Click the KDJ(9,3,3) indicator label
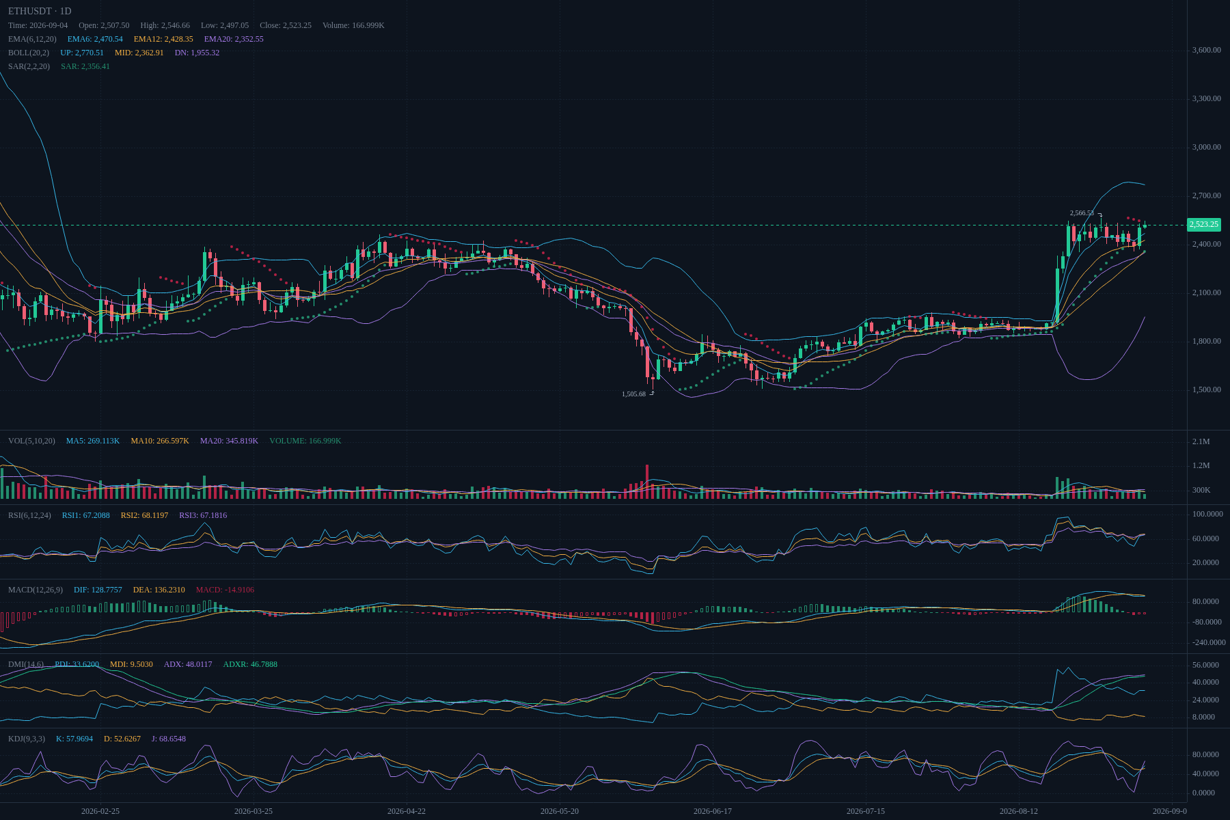Image resolution: width=1230 pixels, height=820 pixels. (27, 739)
